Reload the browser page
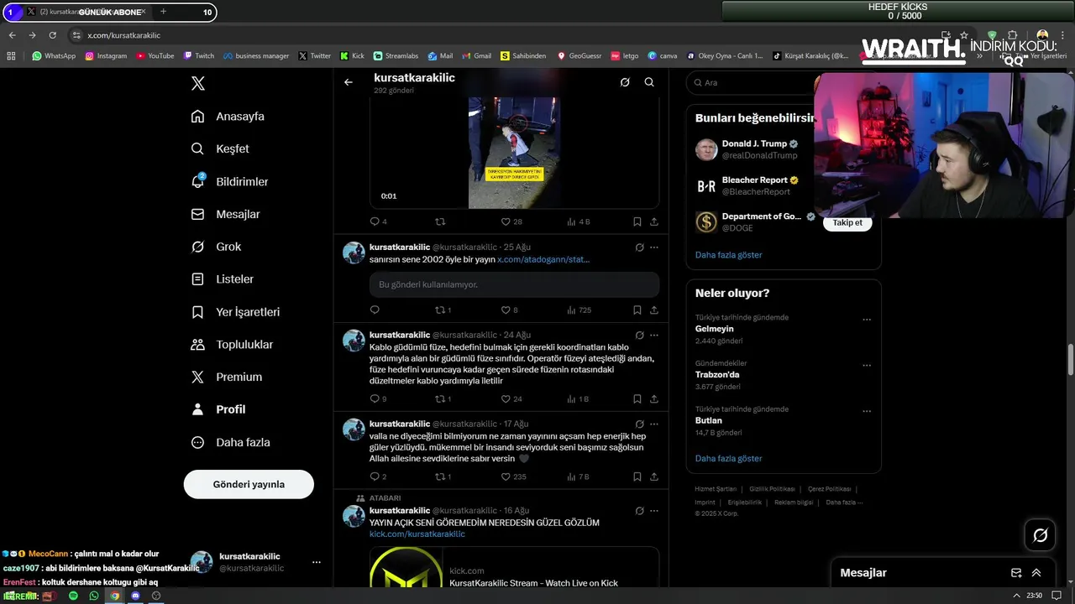Viewport: 1075px width, 604px height. [52, 35]
